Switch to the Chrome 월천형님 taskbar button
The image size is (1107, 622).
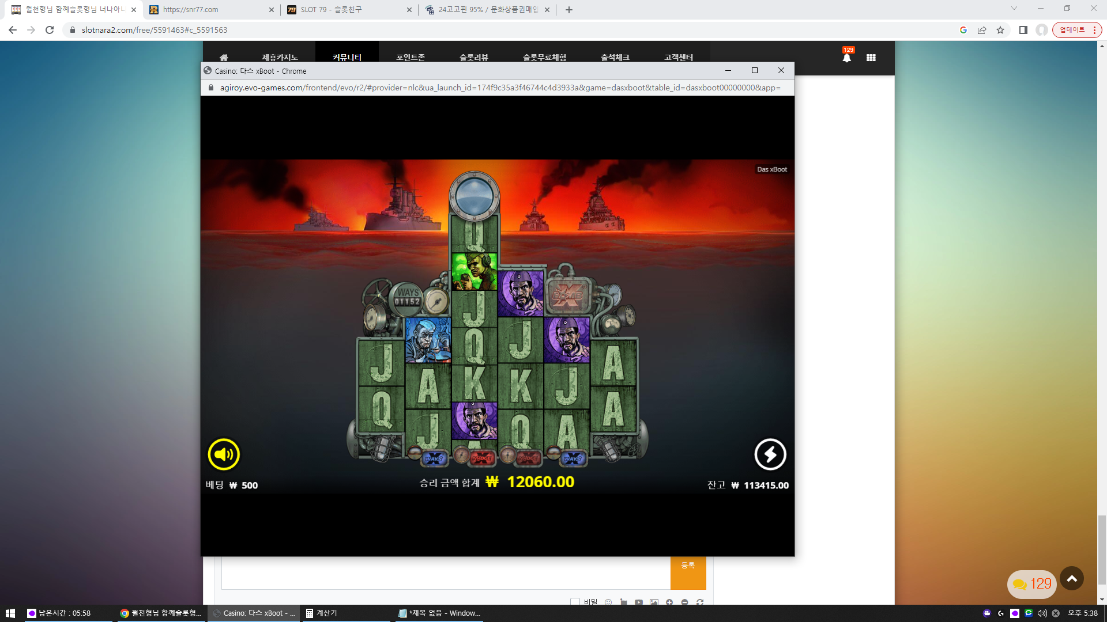pyautogui.click(x=161, y=613)
